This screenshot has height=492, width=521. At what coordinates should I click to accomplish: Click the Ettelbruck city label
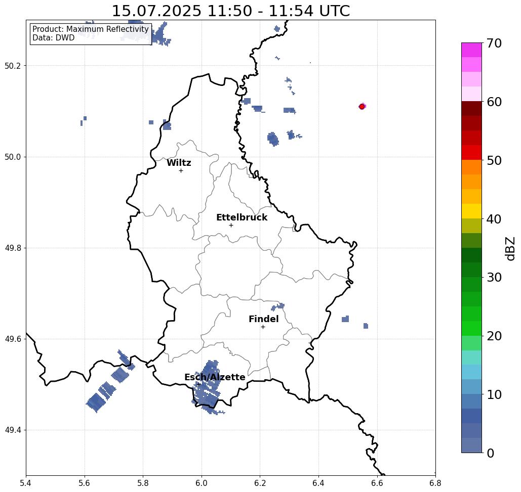(x=242, y=217)
